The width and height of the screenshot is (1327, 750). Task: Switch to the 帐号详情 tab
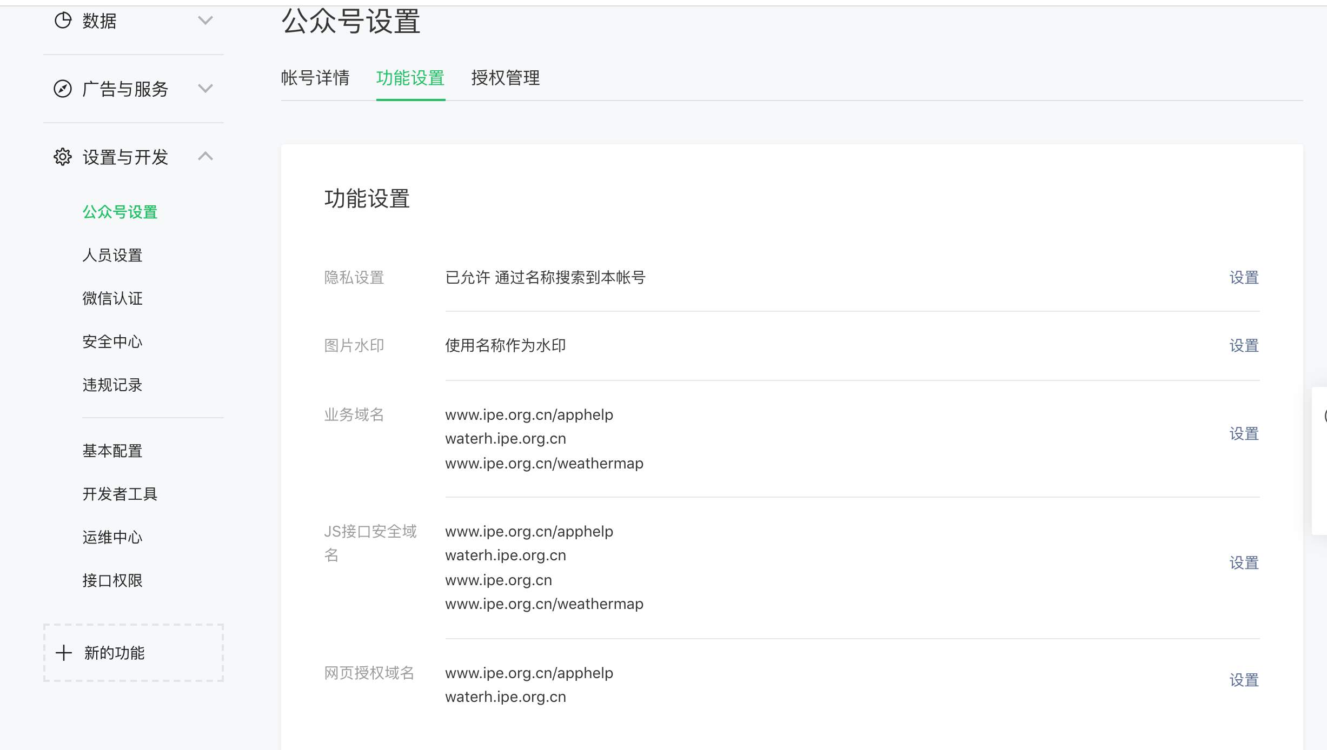(x=315, y=78)
